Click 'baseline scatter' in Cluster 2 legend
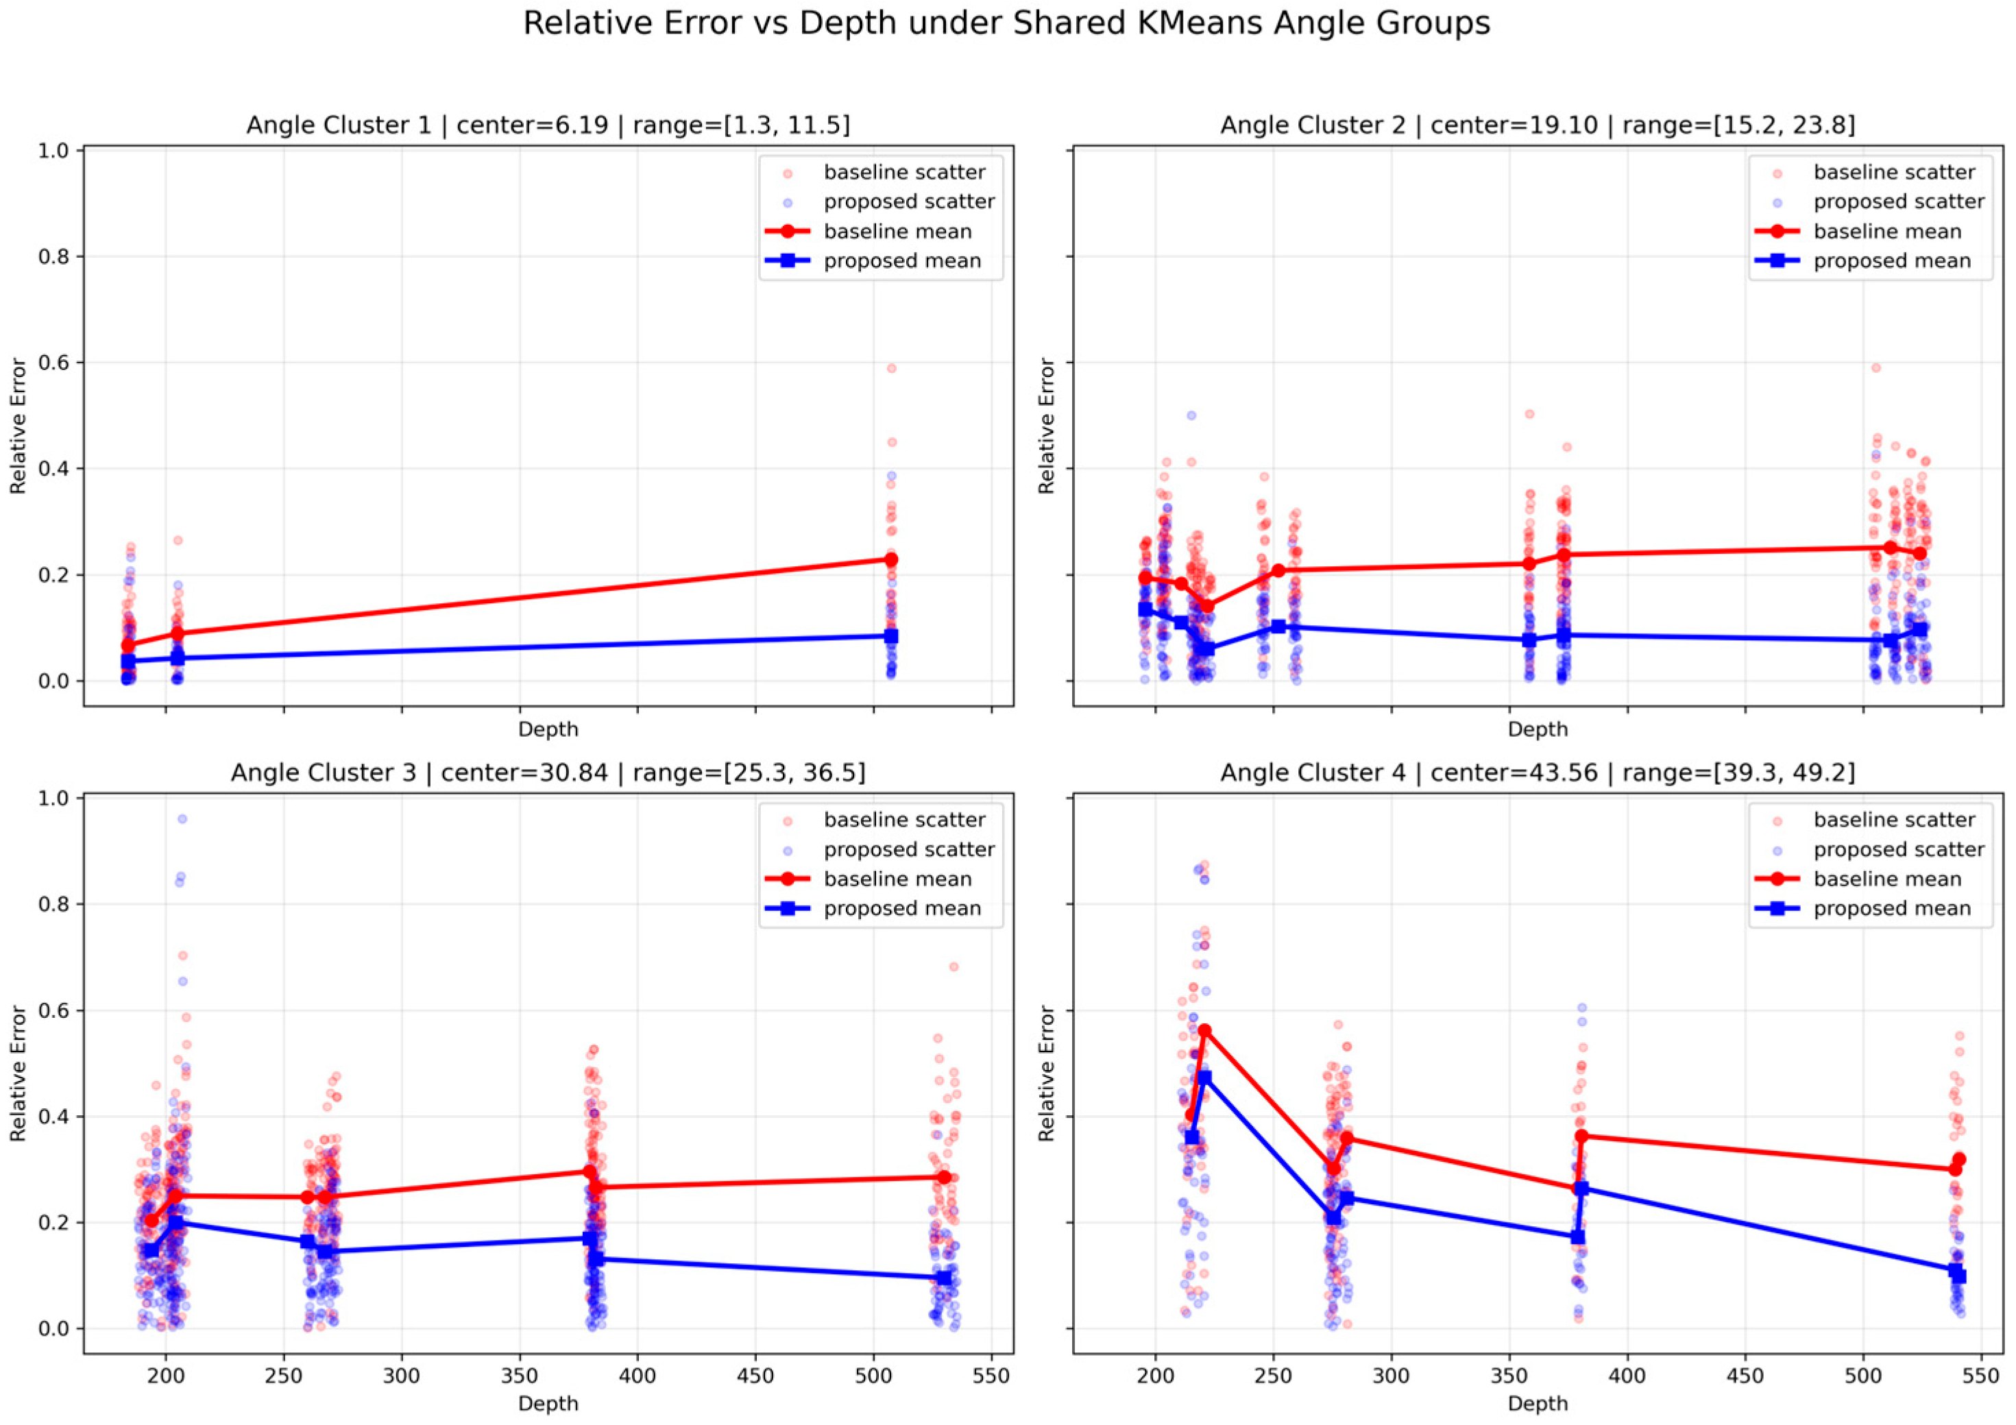2016x1425 pixels. click(x=1895, y=172)
